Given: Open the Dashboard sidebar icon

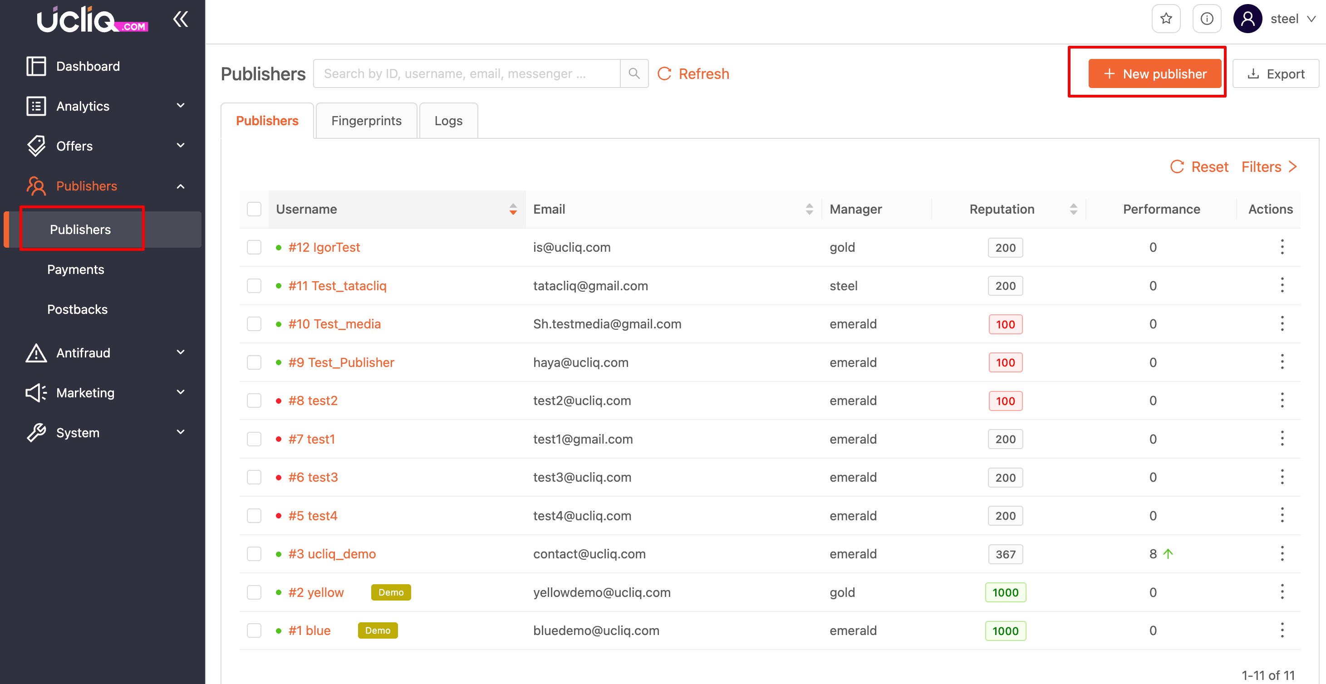Looking at the screenshot, I should click(x=36, y=66).
